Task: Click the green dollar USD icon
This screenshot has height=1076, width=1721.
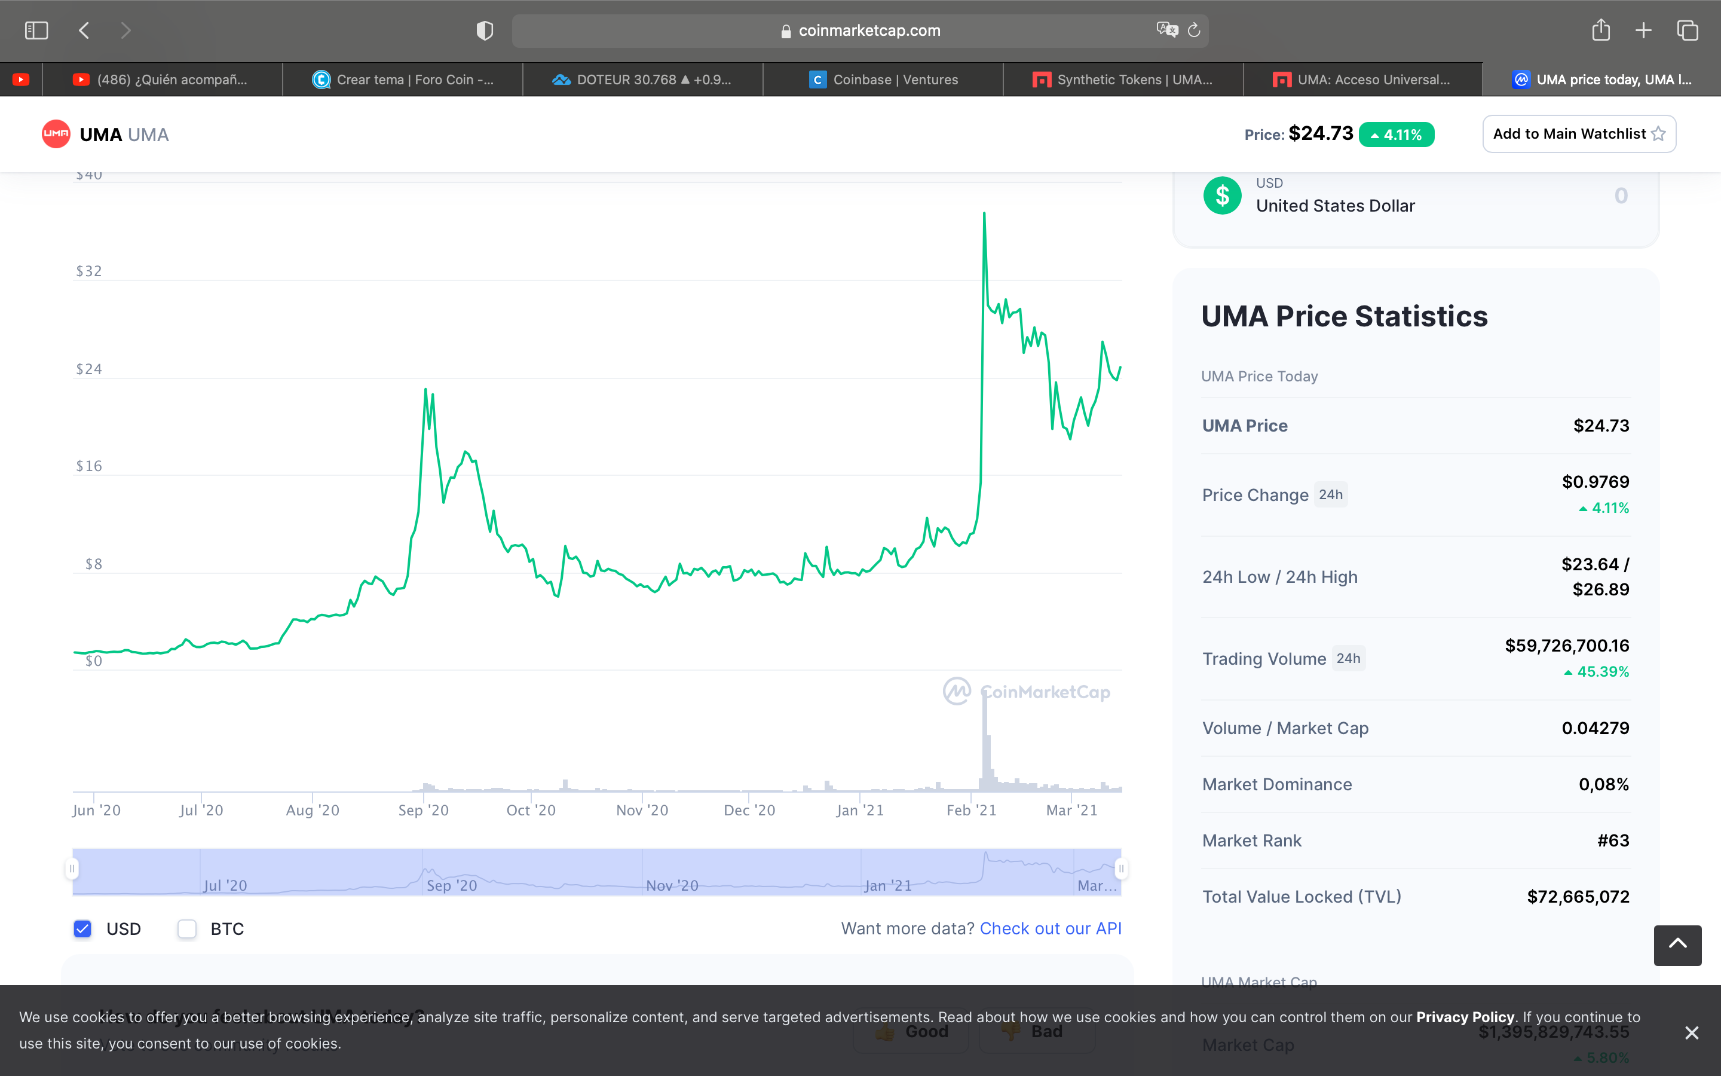Action: [1223, 195]
